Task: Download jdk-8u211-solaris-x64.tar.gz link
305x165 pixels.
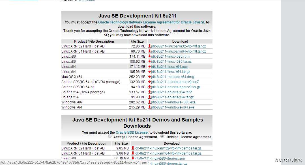Action: click(172, 97)
